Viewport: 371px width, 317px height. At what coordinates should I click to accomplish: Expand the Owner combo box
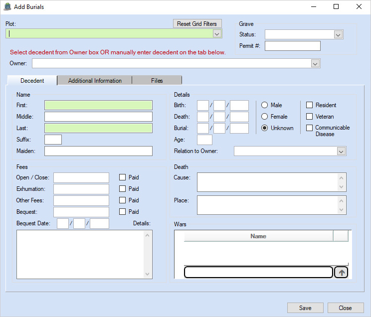pos(315,63)
